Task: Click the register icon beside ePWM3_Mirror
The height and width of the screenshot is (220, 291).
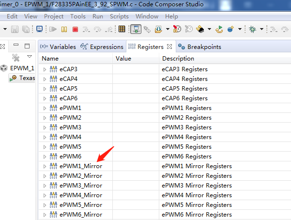Action: click(53, 185)
